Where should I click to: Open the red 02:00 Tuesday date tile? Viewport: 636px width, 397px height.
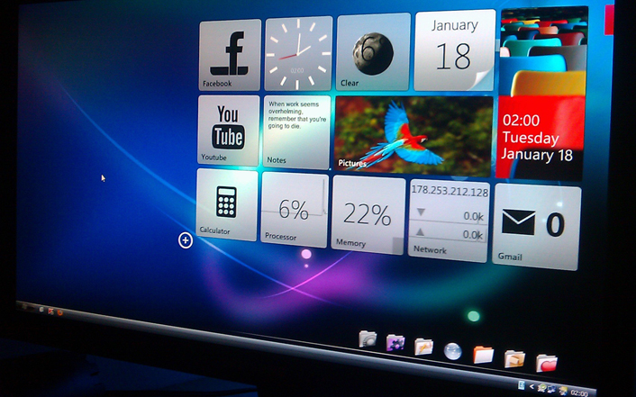[x=540, y=138]
